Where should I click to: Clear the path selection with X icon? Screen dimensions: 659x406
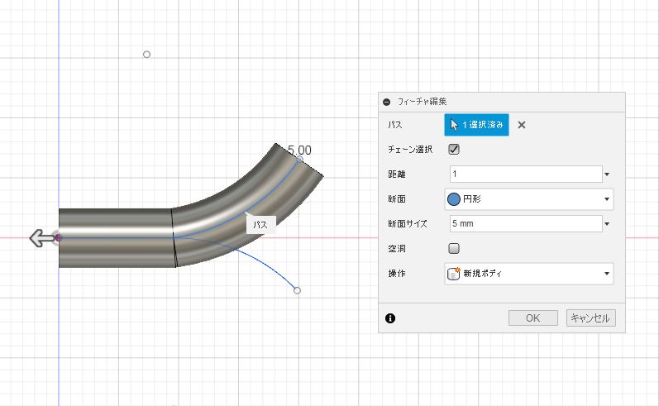[x=522, y=125]
